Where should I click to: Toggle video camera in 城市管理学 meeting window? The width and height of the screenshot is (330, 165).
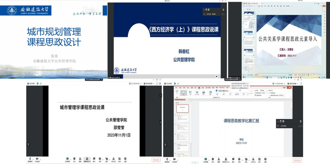(x=38, y=158)
